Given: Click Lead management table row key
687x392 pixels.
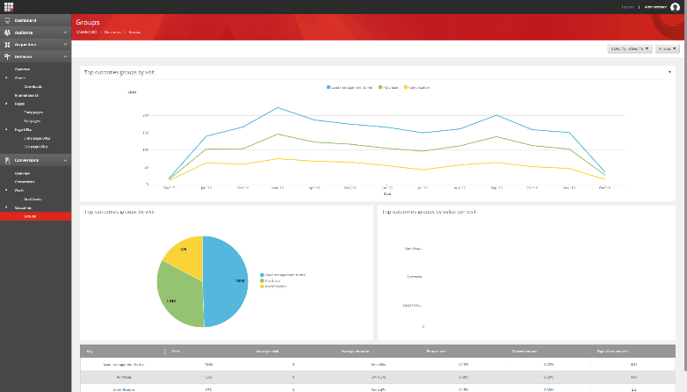Looking at the screenshot, I should (124, 365).
